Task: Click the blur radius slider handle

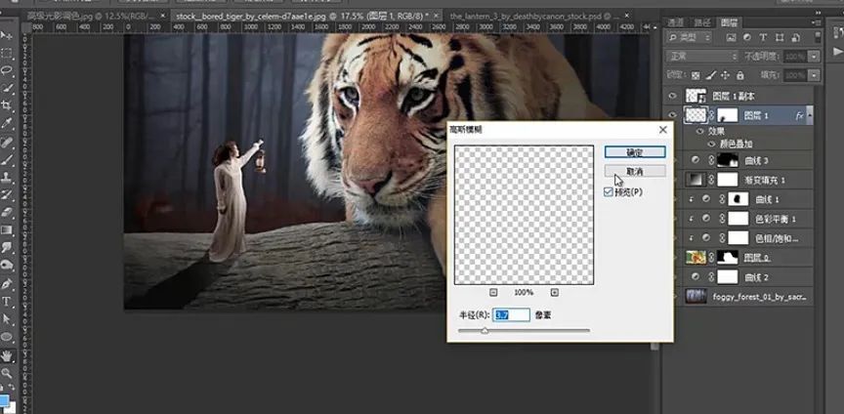Action: 484,331
